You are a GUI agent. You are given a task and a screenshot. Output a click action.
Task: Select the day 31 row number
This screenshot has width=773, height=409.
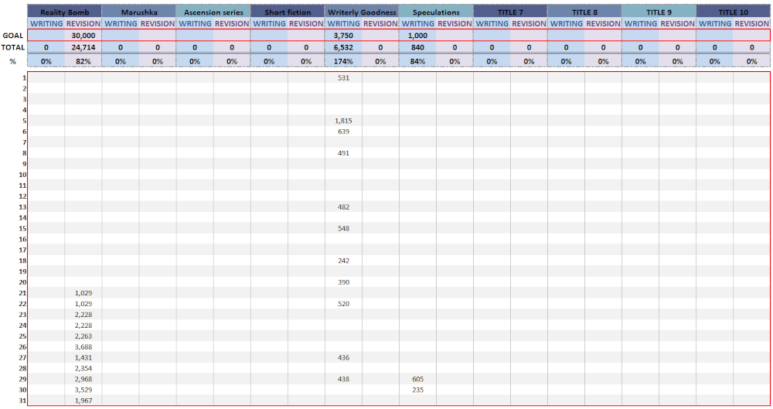22,400
